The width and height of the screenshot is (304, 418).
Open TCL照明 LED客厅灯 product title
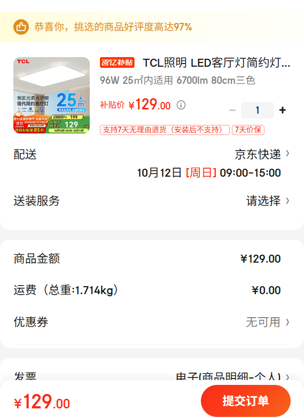coord(216,63)
